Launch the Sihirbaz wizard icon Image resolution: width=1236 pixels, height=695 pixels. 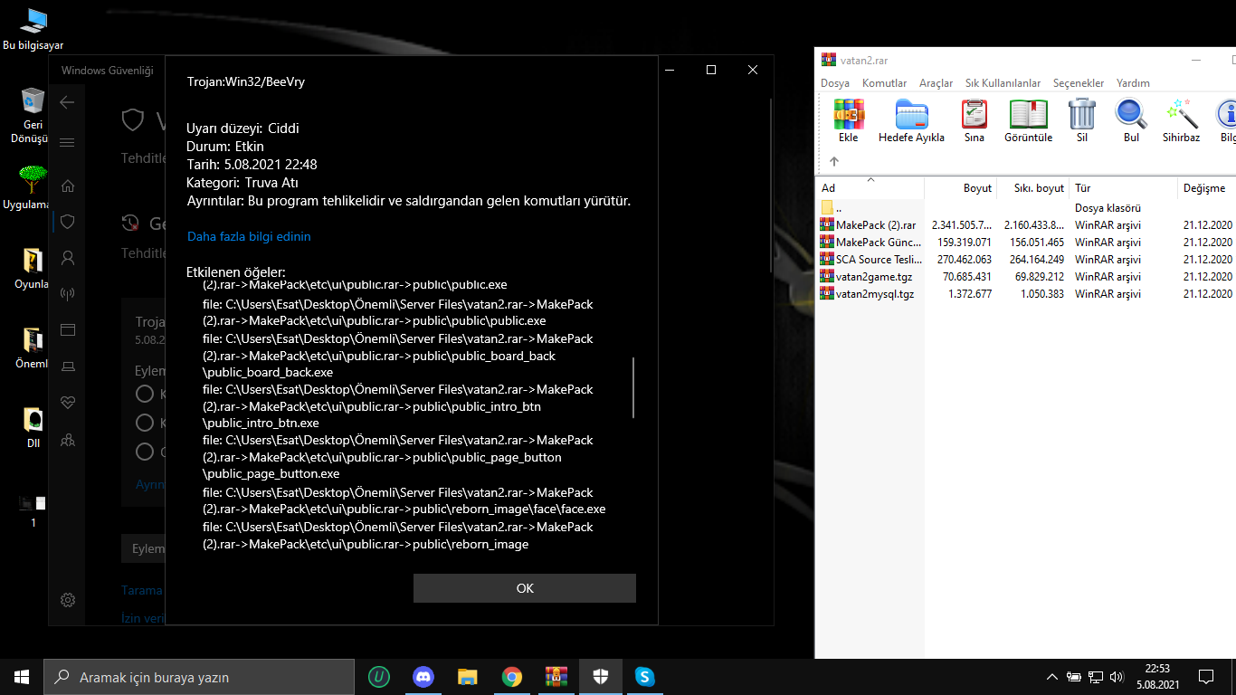(x=1181, y=120)
